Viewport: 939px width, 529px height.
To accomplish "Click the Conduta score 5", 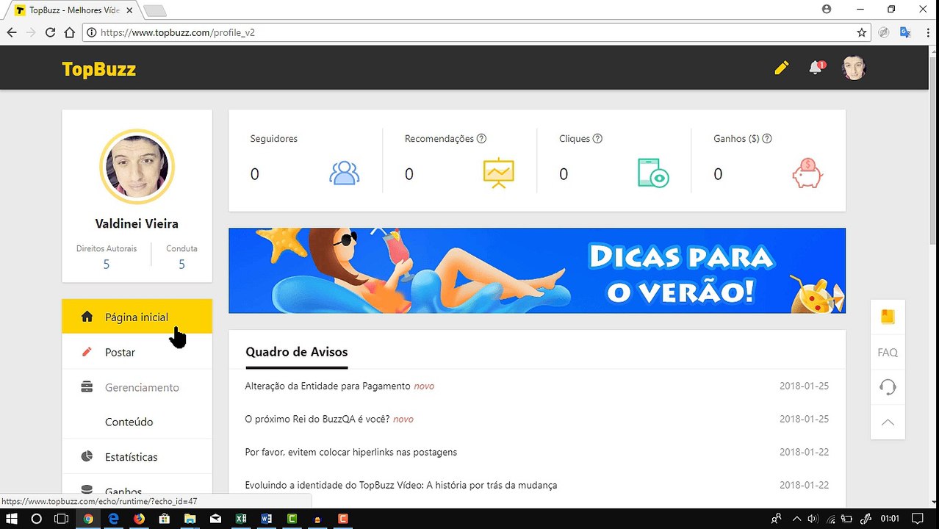I will pyautogui.click(x=181, y=264).
